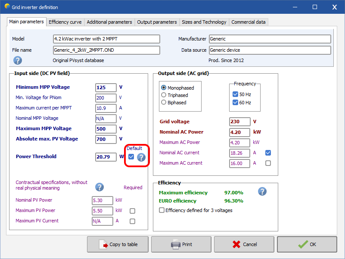Click Maximum PV Power field
The image size is (345, 259).
tap(103, 211)
